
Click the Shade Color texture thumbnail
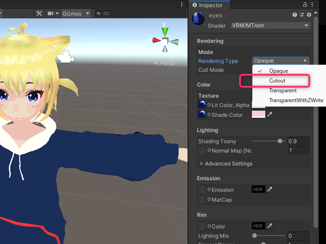coord(202,114)
